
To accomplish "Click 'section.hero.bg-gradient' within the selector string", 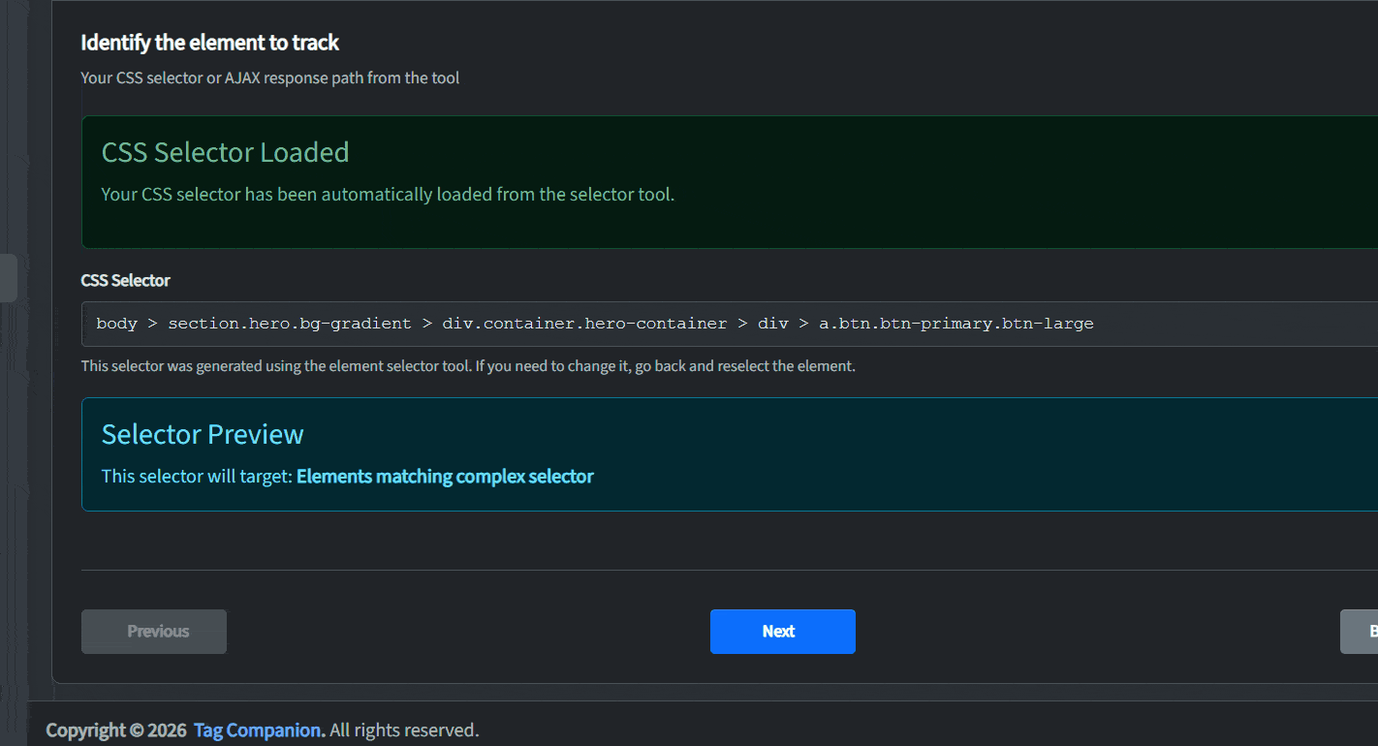I will pos(289,323).
